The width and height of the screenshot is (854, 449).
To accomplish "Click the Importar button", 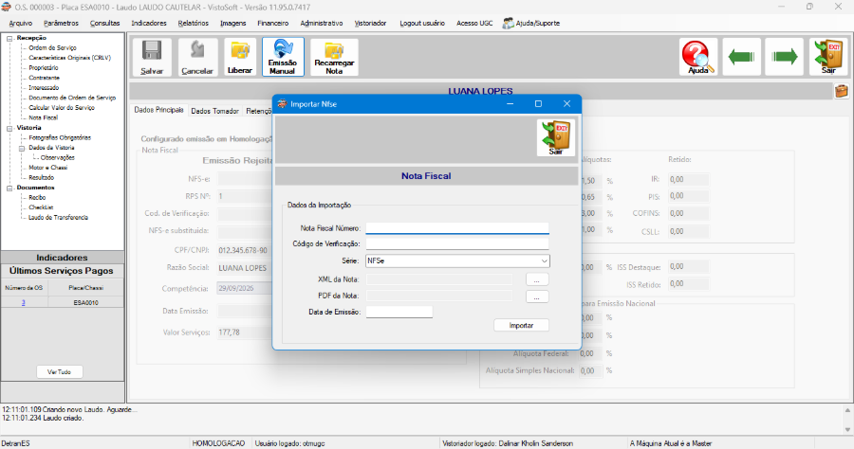I will pyautogui.click(x=521, y=325).
